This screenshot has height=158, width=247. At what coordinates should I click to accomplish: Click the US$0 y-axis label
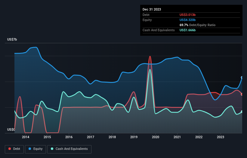[x=11, y=129]
